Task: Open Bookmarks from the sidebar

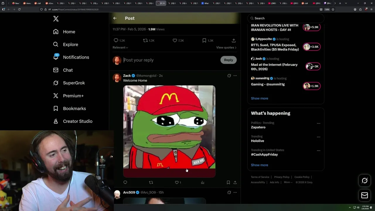Action: [69, 108]
